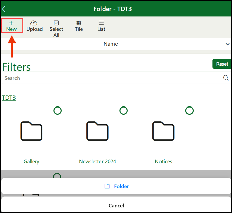
Task: Expand the Name sort dropdown chevron
Action: (227, 44)
